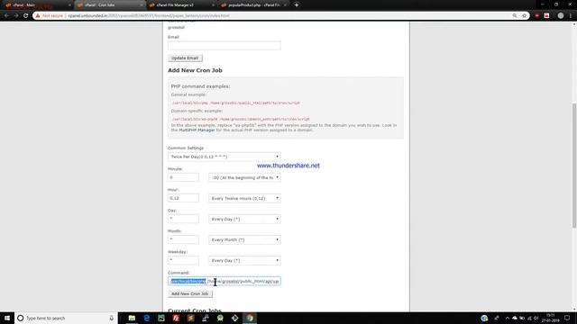Click the second red extension icon in Chrome
This screenshot has height=324, width=577.
click(546, 16)
